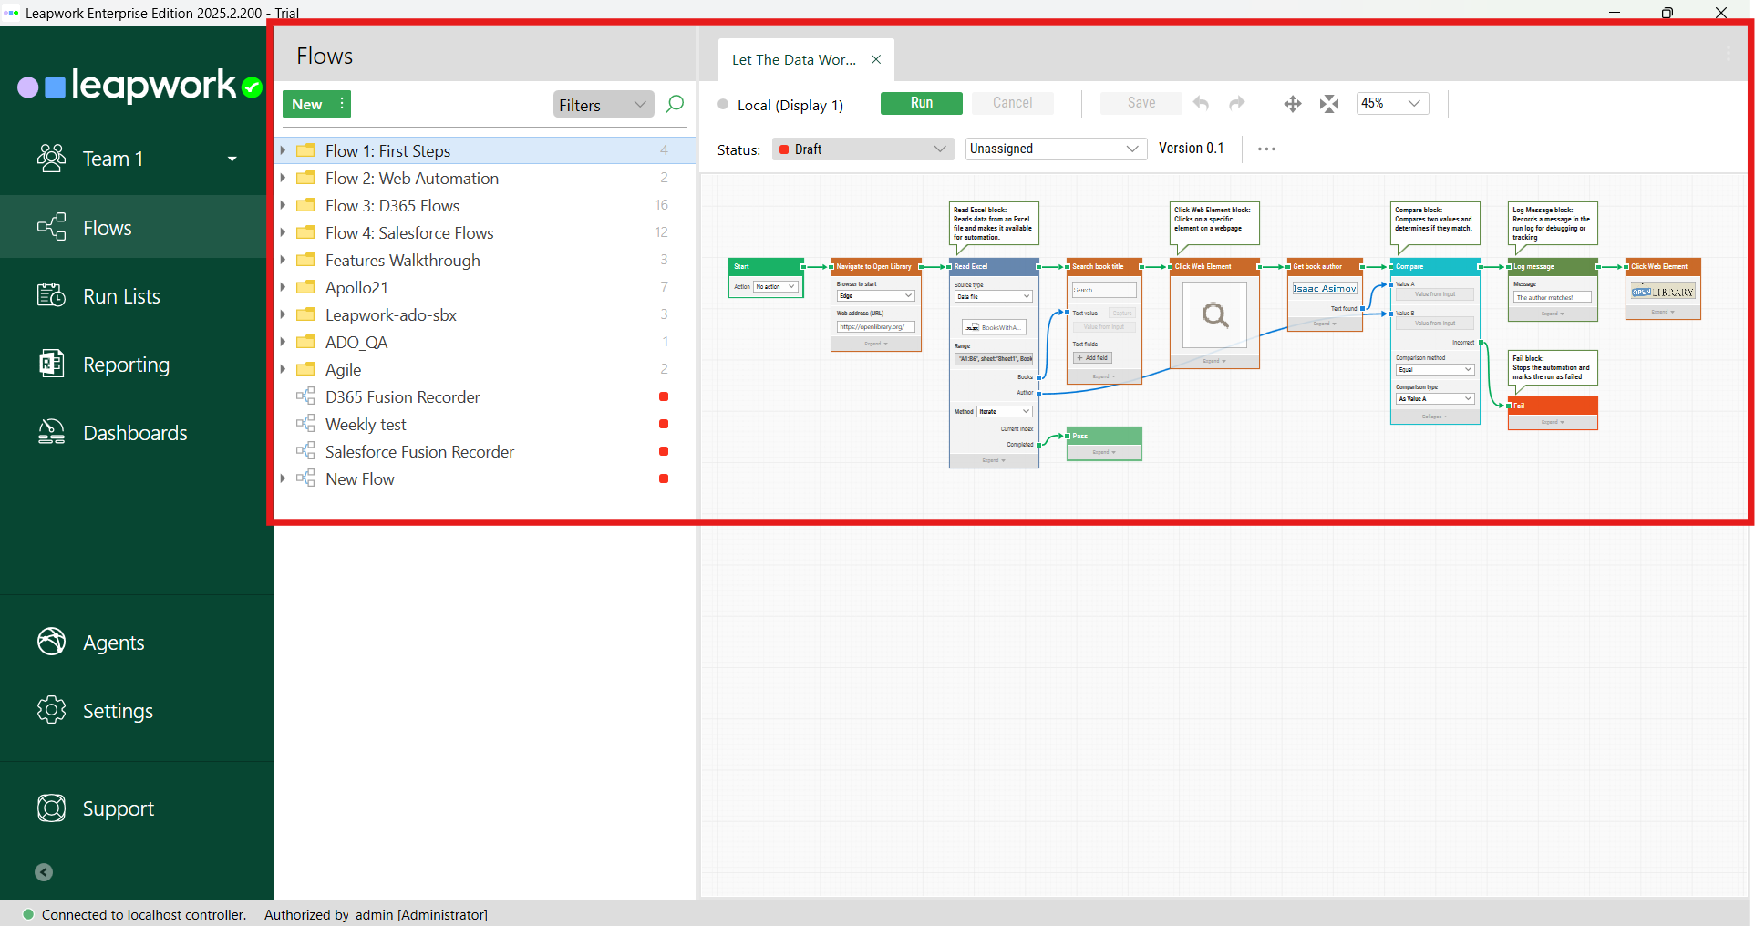
Task: Expand the New Flow item
Action: (x=283, y=478)
